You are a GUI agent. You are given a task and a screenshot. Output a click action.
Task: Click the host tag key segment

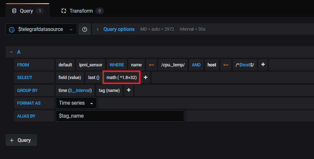pyautogui.click(x=212, y=64)
